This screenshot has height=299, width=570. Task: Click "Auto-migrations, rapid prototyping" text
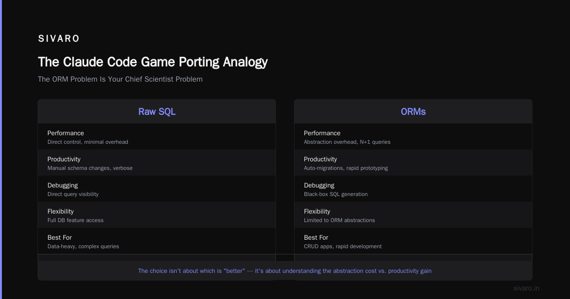pyautogui.click(x=346, y=168)
